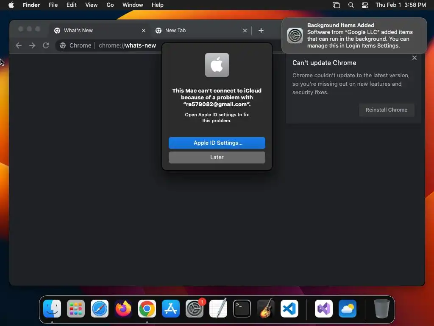Click Reinstall Chrome button
Viewport: 434px width, 326px height.
click(387, 110)
